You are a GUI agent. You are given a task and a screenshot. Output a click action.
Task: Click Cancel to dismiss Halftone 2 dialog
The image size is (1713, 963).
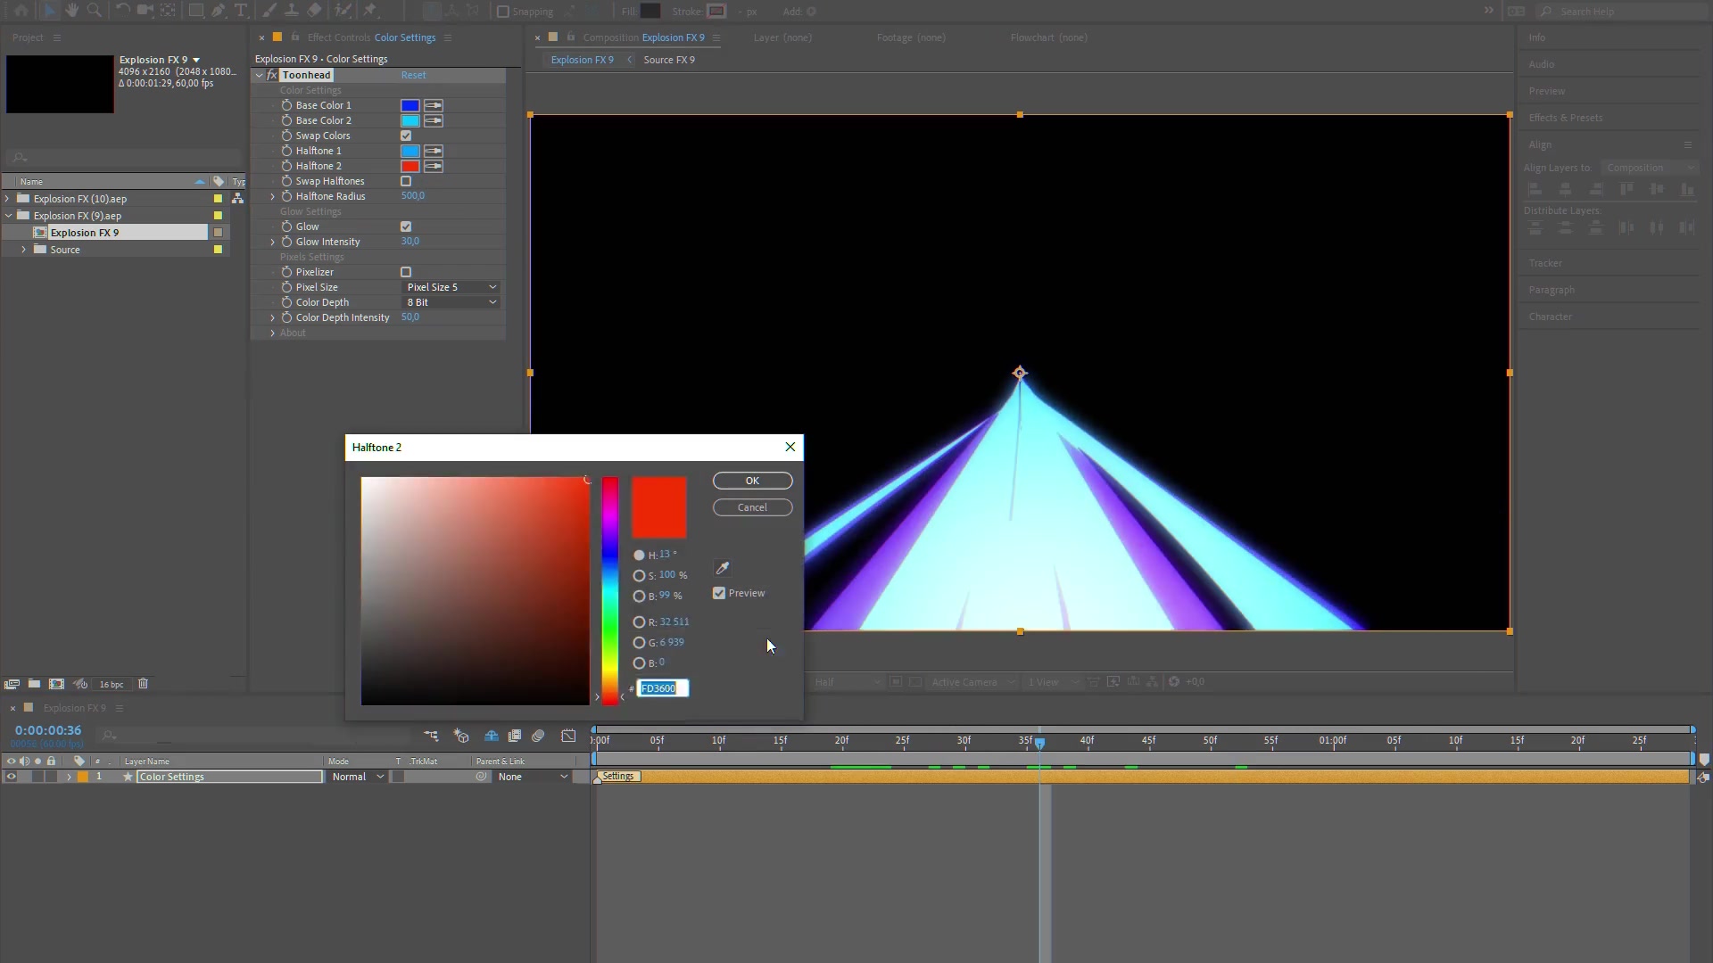click(x=750, y=506)
